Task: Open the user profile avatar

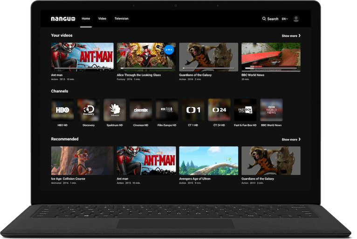Action: [x=296, y=19]
